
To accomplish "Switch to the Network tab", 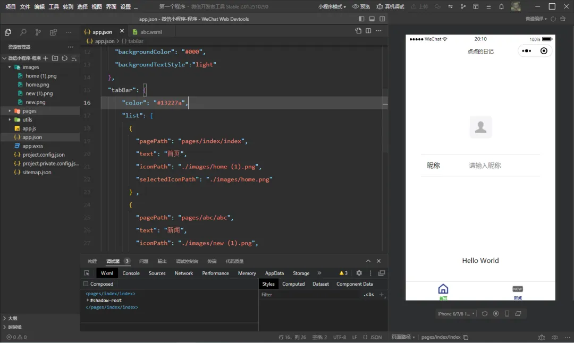I will (184, 273).
